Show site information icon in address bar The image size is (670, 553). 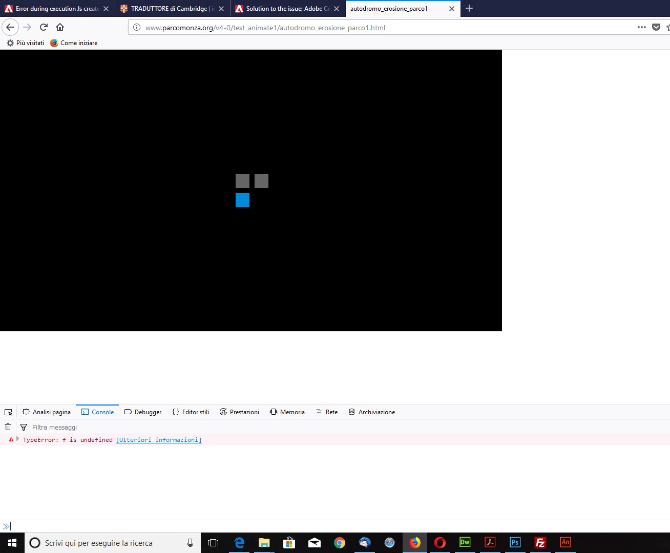137,28
